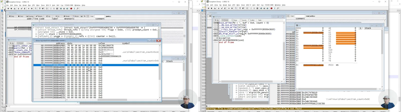Expand the cpumask_t cpus_mask tree node

236,90
